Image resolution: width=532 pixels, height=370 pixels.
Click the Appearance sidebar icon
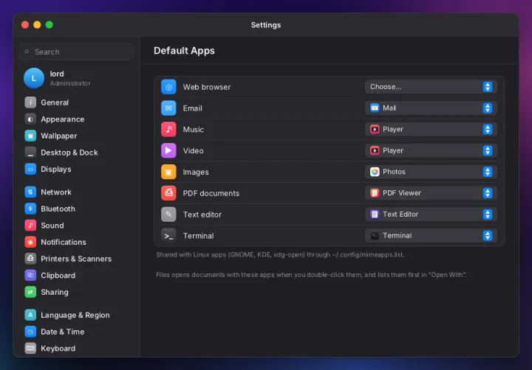(30, 119)
